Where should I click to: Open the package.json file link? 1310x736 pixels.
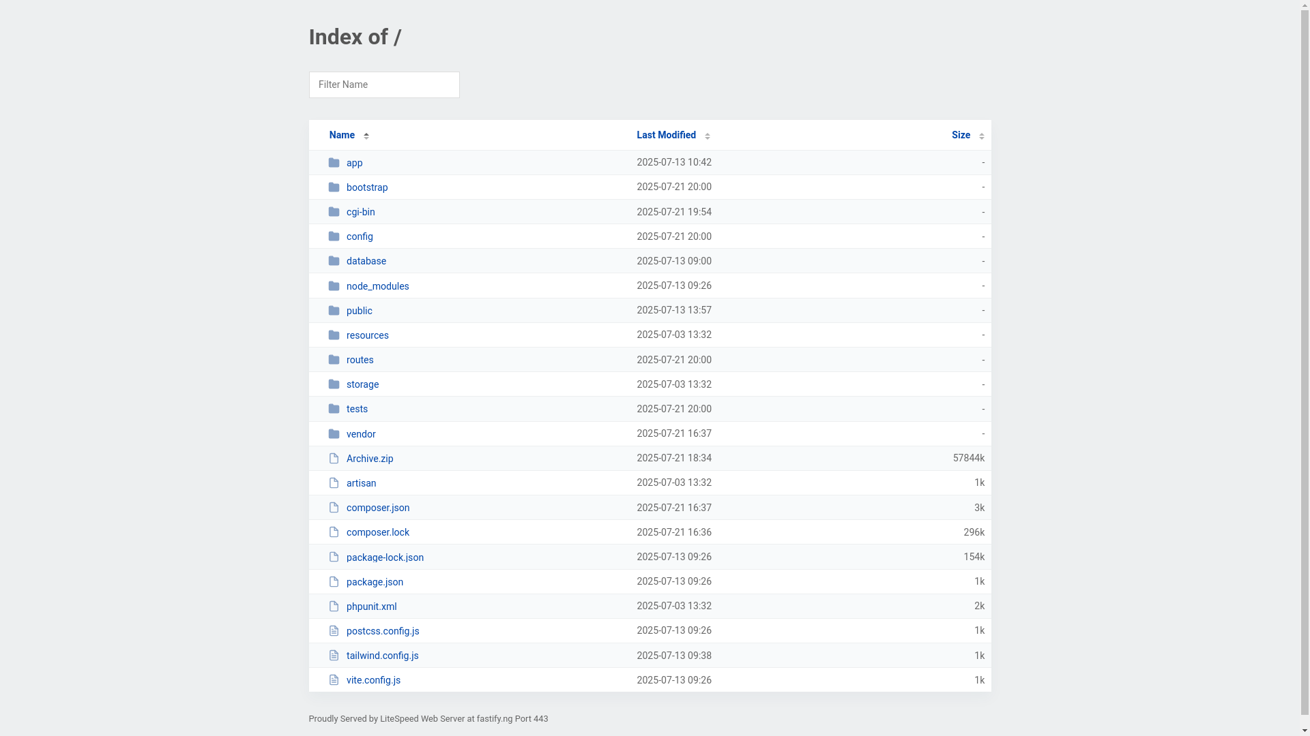click(375, 582)
